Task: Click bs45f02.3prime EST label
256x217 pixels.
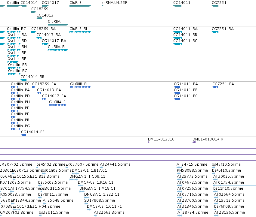Action: [x=51, y=164]
